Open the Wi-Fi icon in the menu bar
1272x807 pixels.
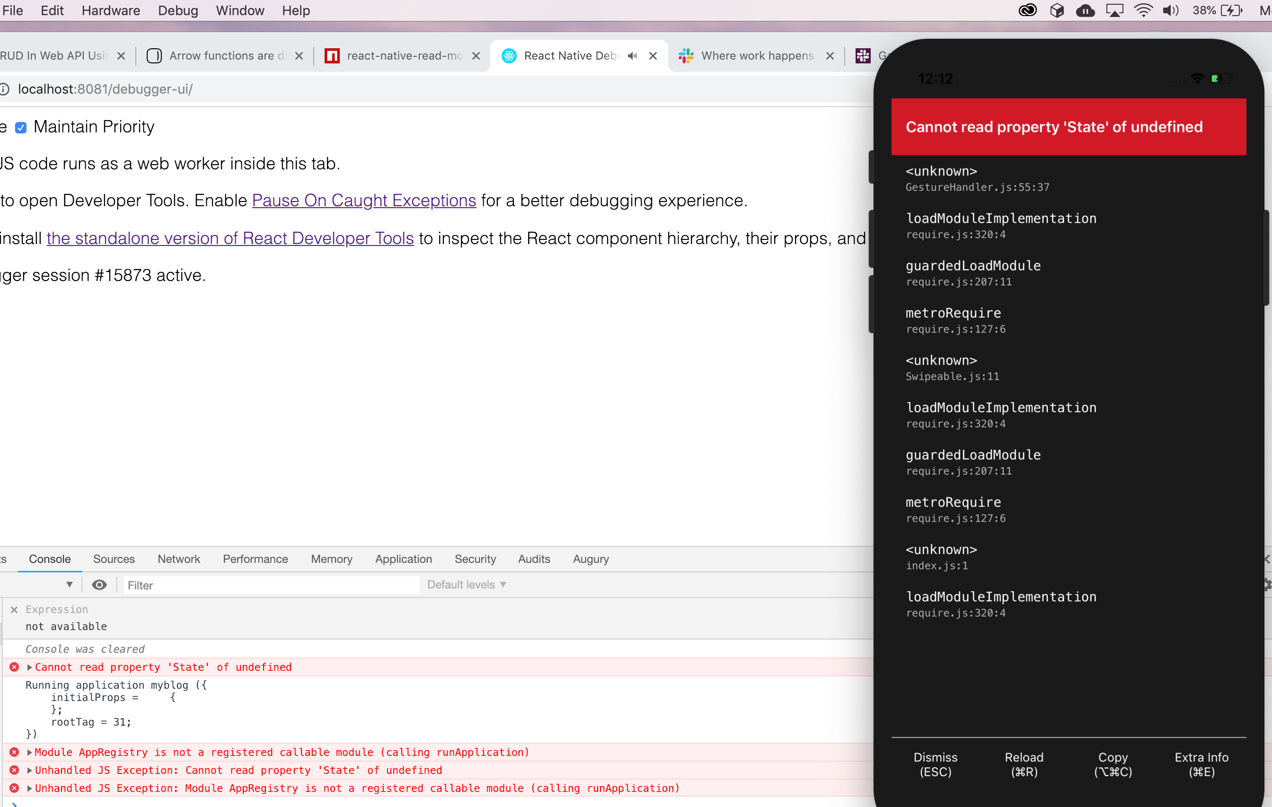(x=1143, y=10)
